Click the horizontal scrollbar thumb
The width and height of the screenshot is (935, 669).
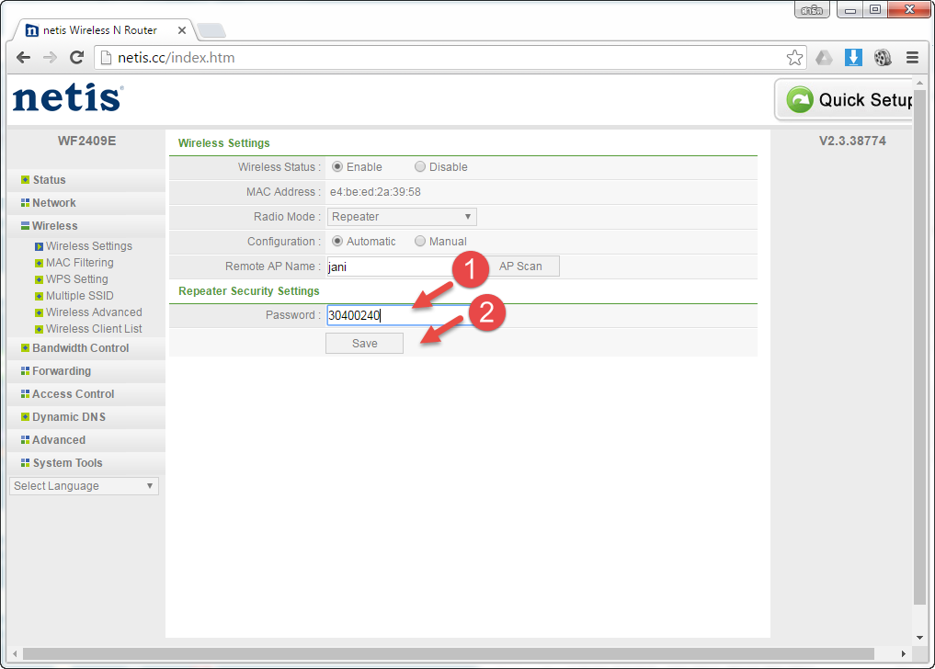[449, 653]
